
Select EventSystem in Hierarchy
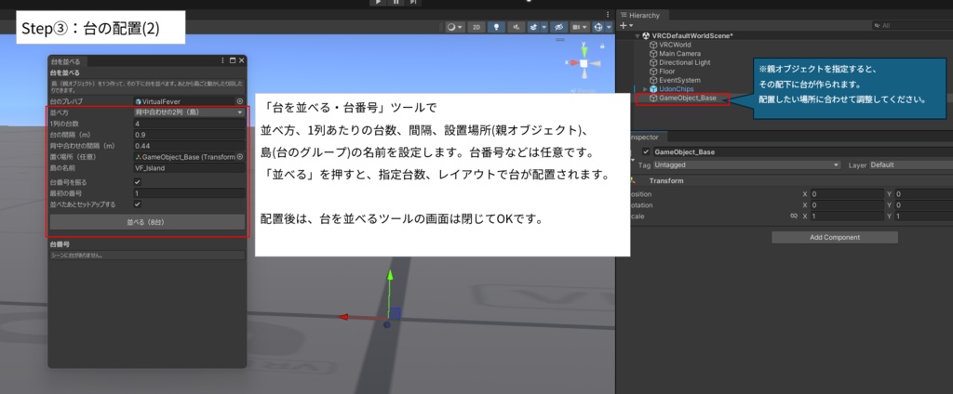[679, 80]
